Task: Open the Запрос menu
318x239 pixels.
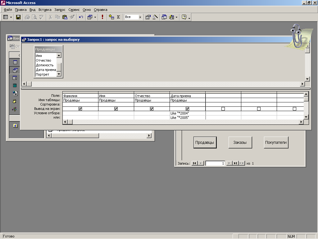Action: (x=60, y=10)
